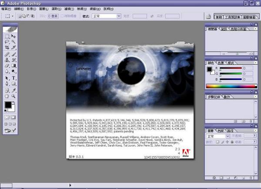Choose Full Screen mode button
Screen dimensions: 261x189
[14, 124]
